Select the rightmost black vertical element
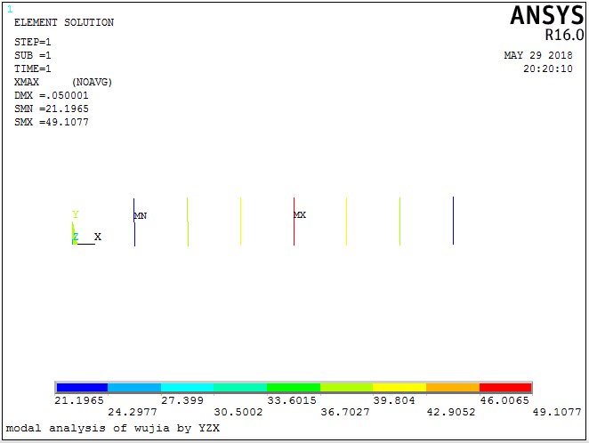This screenshot has width=589, height=443. (453, 221)
